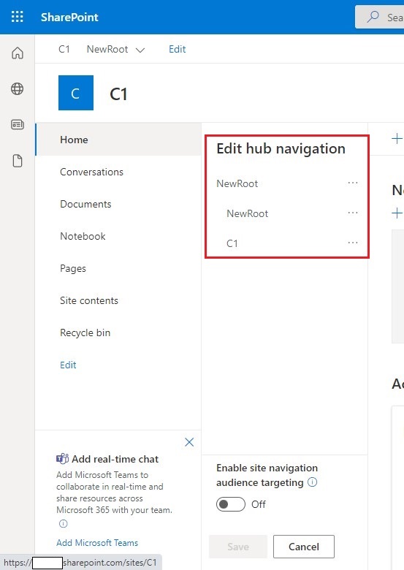Dismiss the Add real-time chat card

click(189, 442)
